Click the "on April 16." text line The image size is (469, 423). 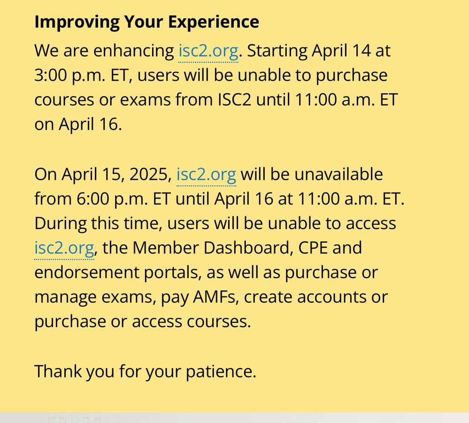[x=78, y=125]
